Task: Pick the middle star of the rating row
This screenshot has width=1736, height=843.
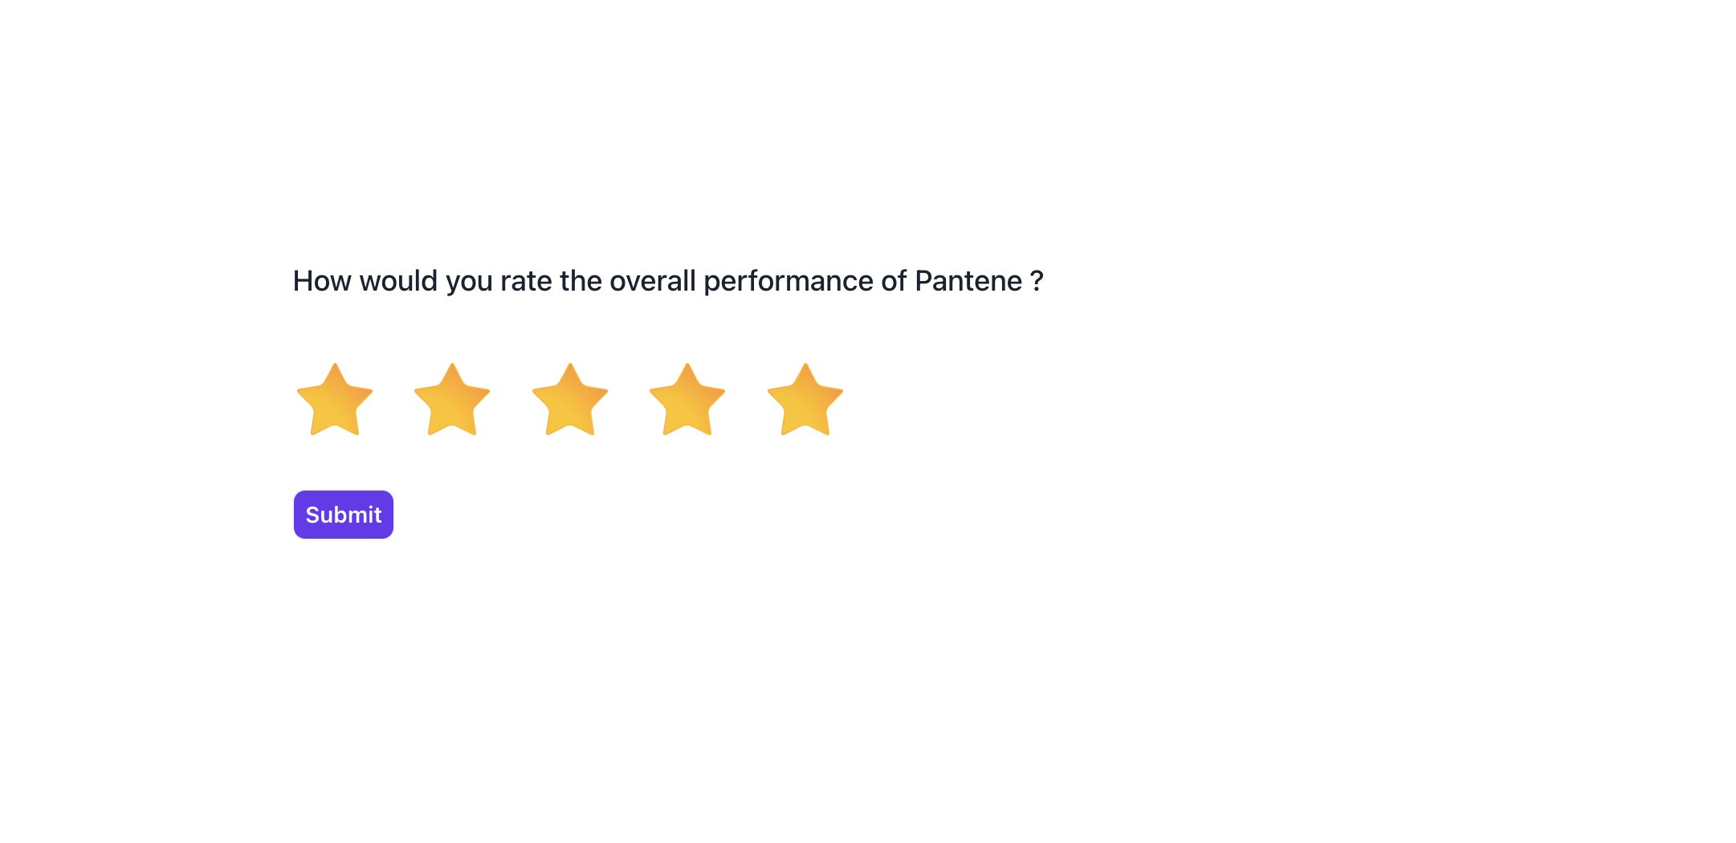Action: coord(570,401)
